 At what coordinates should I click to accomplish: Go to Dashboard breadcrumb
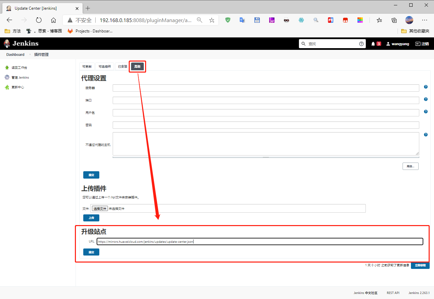tap(15, 55)
